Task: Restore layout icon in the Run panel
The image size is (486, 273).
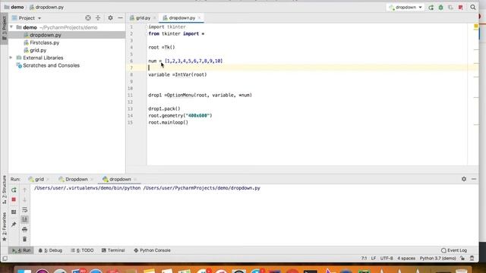Action: click(x=14, y=212)
